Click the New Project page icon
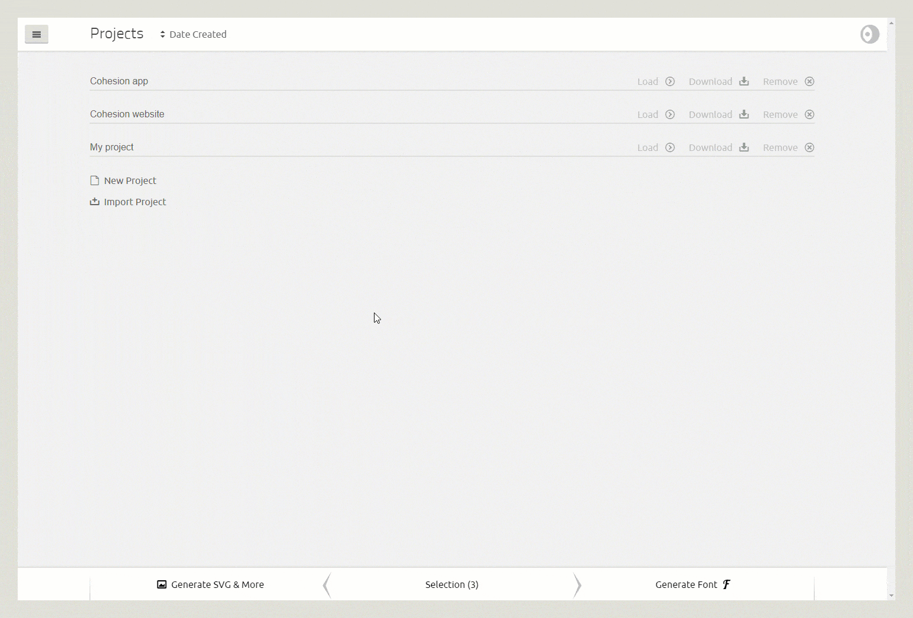This screenshot has width=913, height=618. click(94, 180)
